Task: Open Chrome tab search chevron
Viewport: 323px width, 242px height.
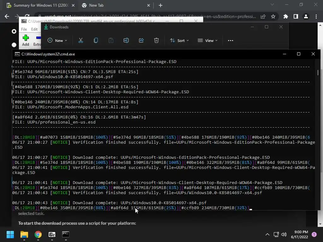Action: coord(272,4)
